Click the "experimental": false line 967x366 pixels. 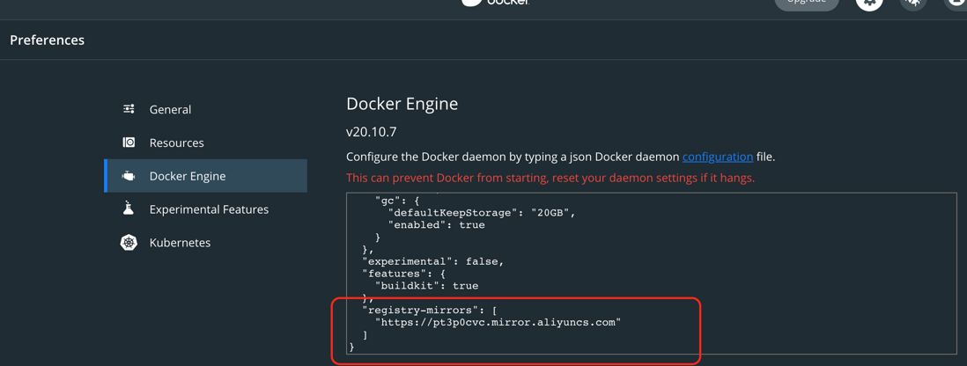pyautogui.click(x=433, y=261)
